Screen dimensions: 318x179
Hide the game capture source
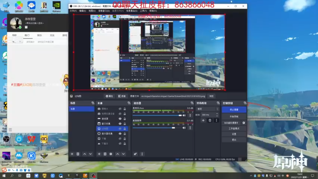click(x=120, y=119)
